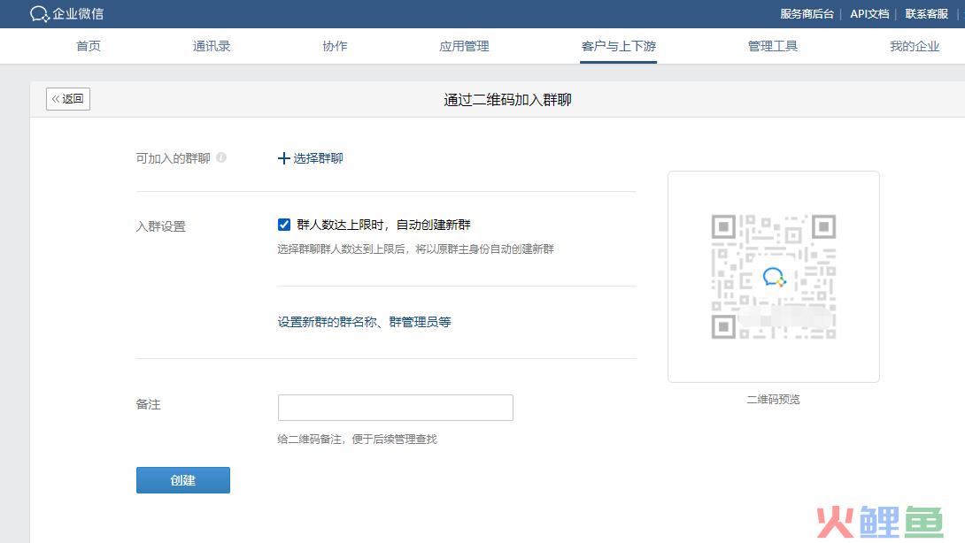Open the 通讯录 tab
Screen dimensions: 965x543
(211, 46)
